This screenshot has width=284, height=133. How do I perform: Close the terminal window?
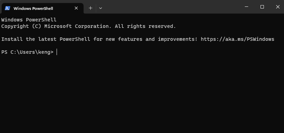tap(278, 7)
